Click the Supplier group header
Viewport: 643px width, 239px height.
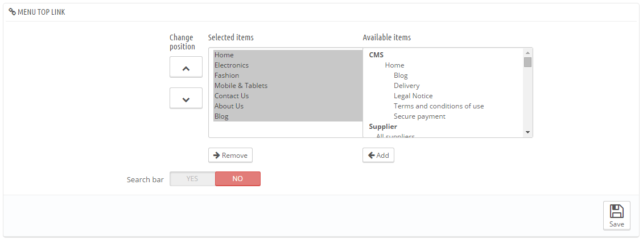pyautogui.click(x=383, y=127)
